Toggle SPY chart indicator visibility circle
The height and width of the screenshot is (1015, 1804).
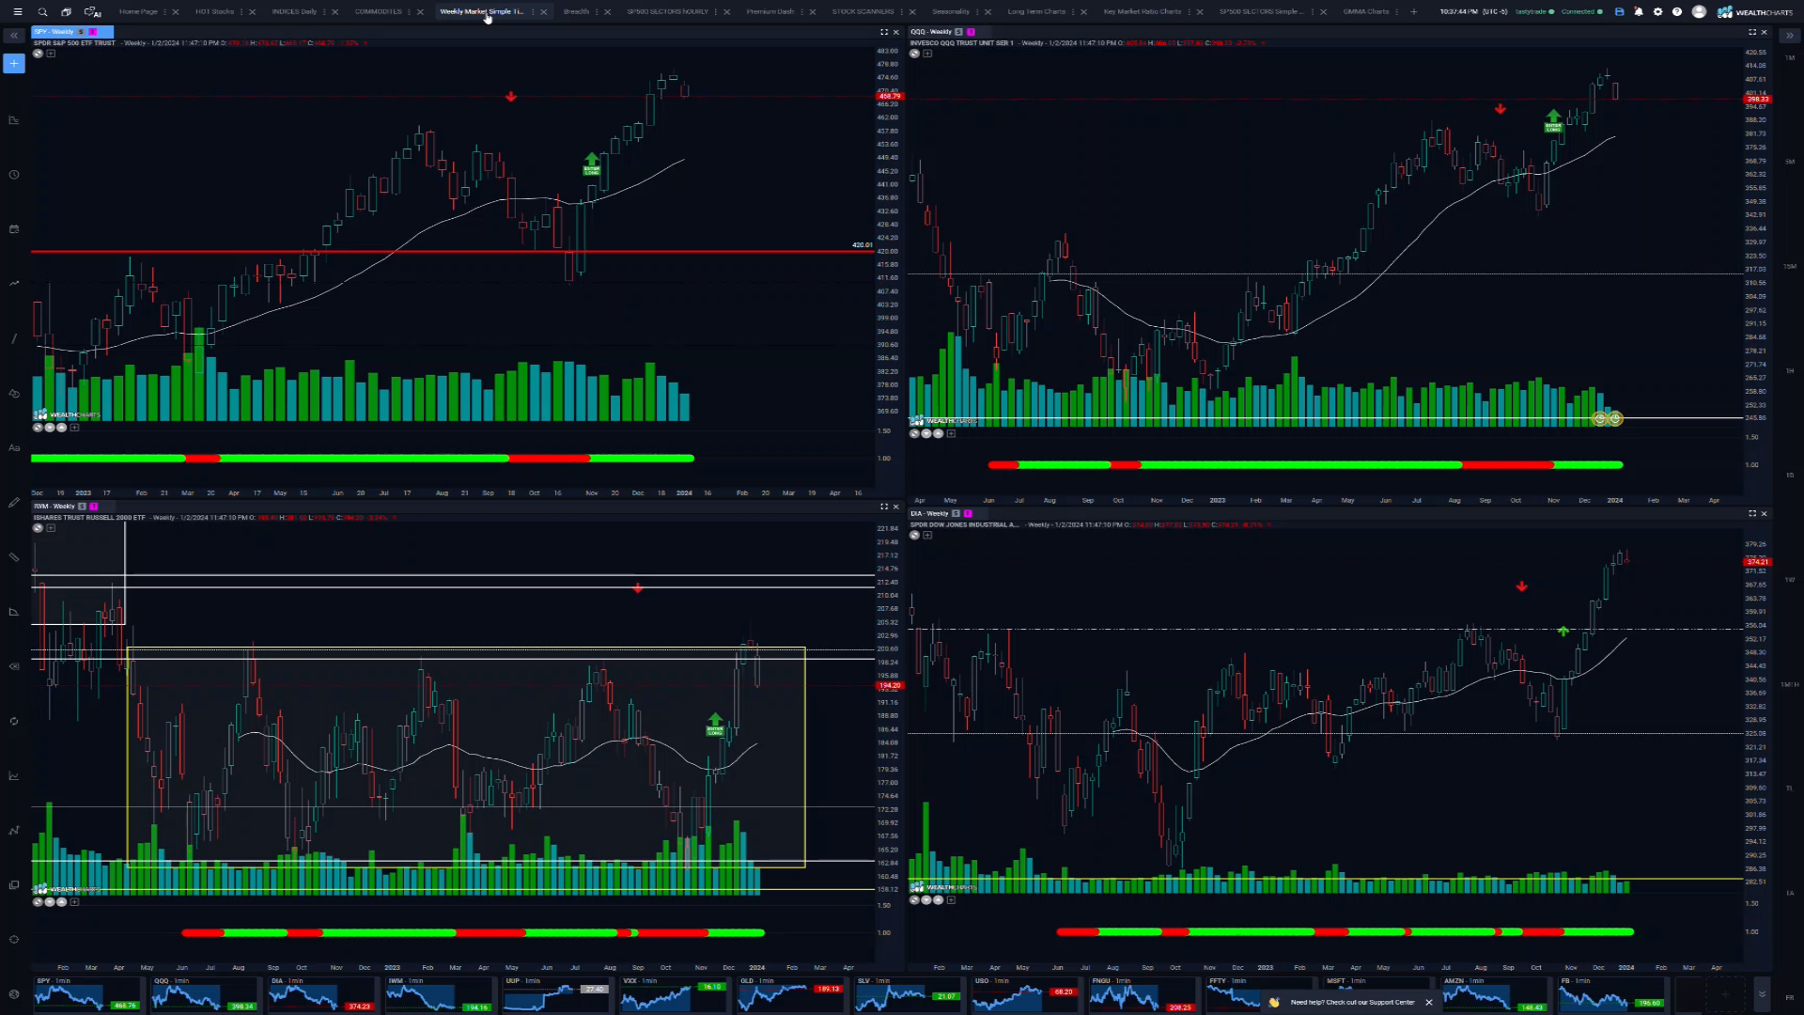pos(38,54)
